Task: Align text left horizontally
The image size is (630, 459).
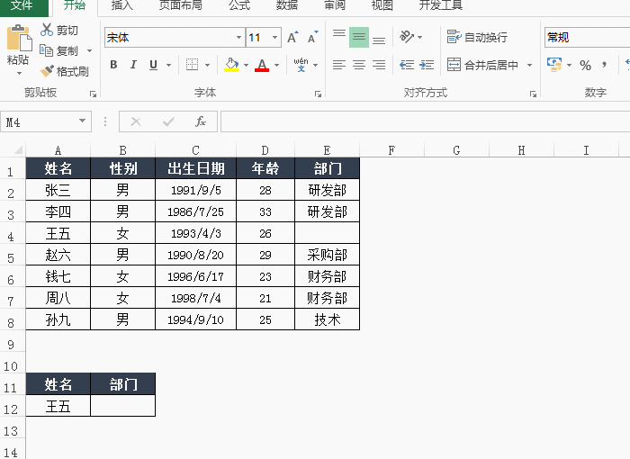Action: coord(339,64)
